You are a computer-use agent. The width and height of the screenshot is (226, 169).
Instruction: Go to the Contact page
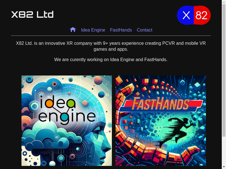pyautogui.click(x=144, y=30)
